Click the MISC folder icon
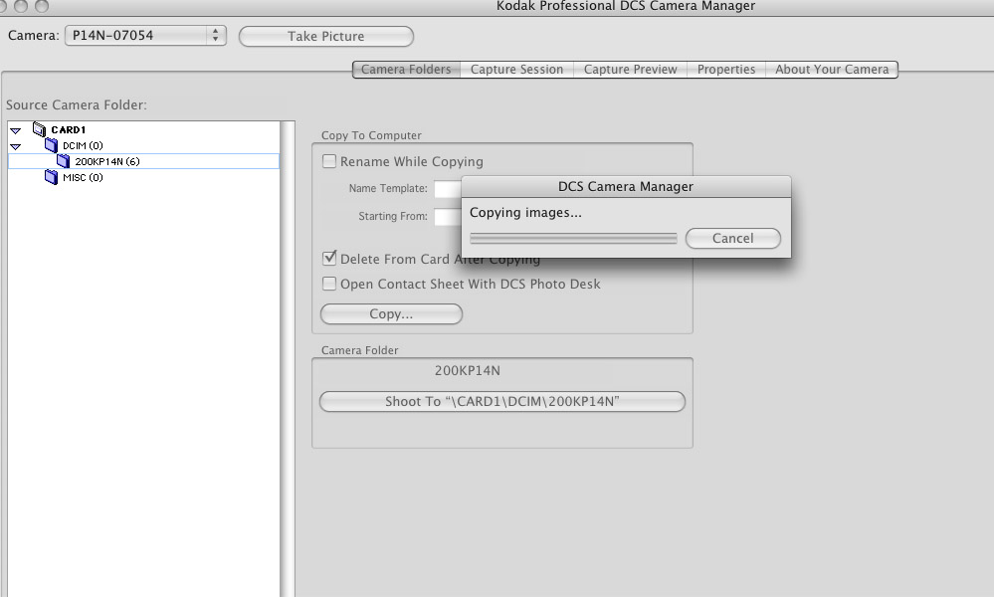Viewport: 994px width, 597px height. 52,177
